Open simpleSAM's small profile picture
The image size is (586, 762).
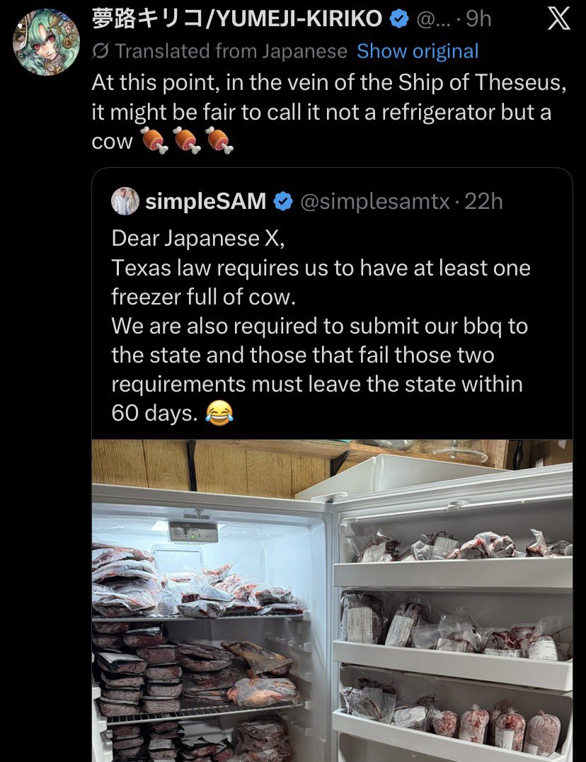pyautogui.click(x=125, y=202)
